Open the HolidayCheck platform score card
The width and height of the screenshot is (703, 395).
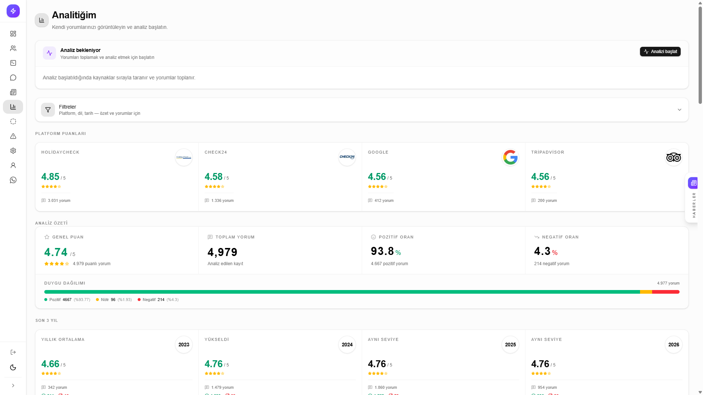pyautogui.click(x=117, y=177)
